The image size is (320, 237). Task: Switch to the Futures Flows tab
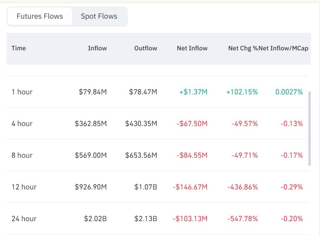(40, 16)
